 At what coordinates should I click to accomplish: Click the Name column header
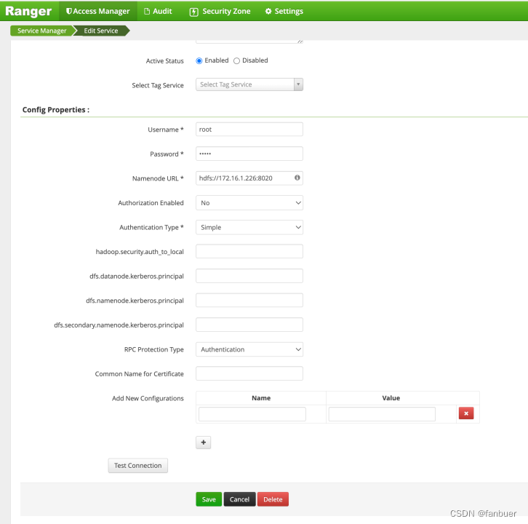[261, 398]
